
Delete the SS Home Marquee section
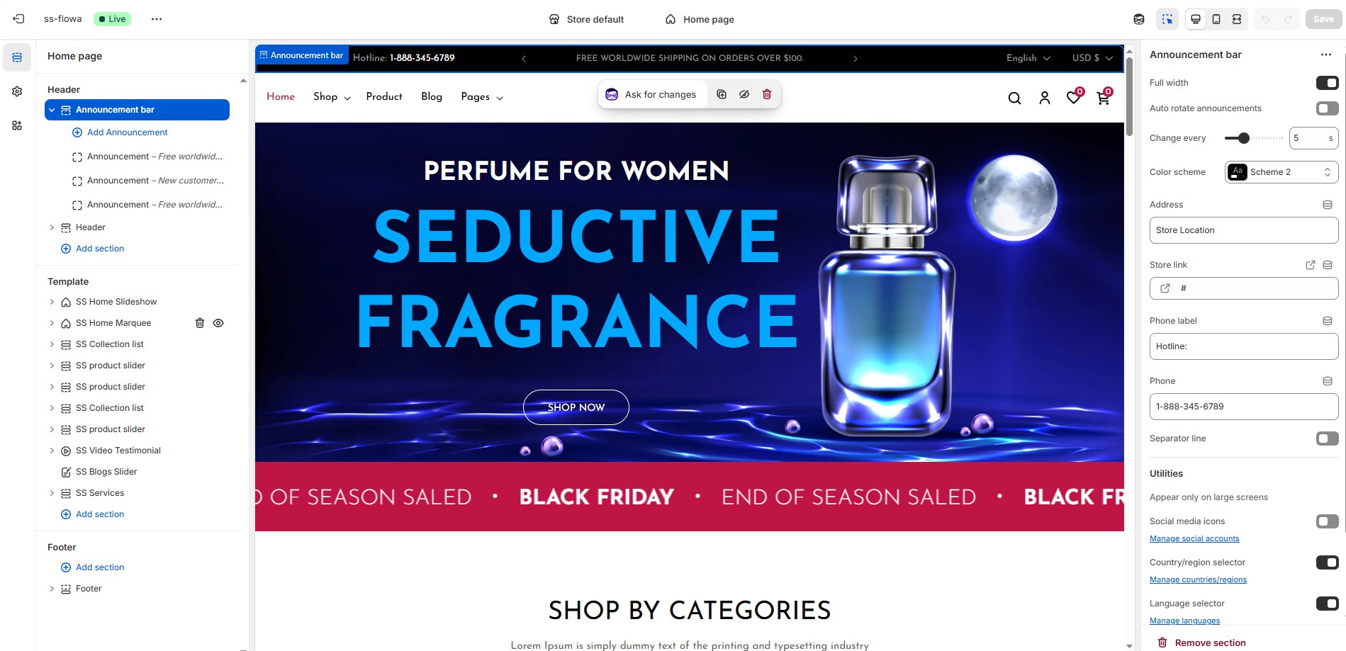[x=200, y=323]
